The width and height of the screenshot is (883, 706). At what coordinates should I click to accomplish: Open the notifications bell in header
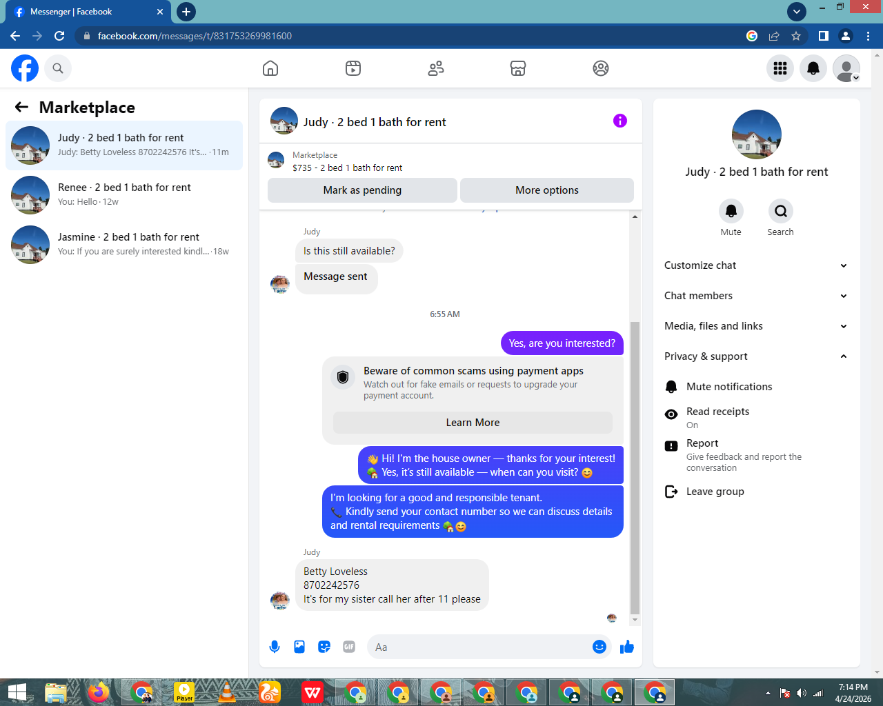(813, 68)
